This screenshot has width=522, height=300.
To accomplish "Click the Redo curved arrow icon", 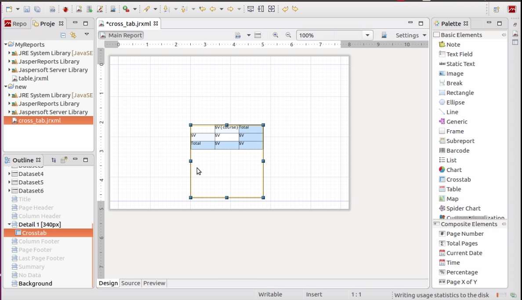I will [295, 9].
